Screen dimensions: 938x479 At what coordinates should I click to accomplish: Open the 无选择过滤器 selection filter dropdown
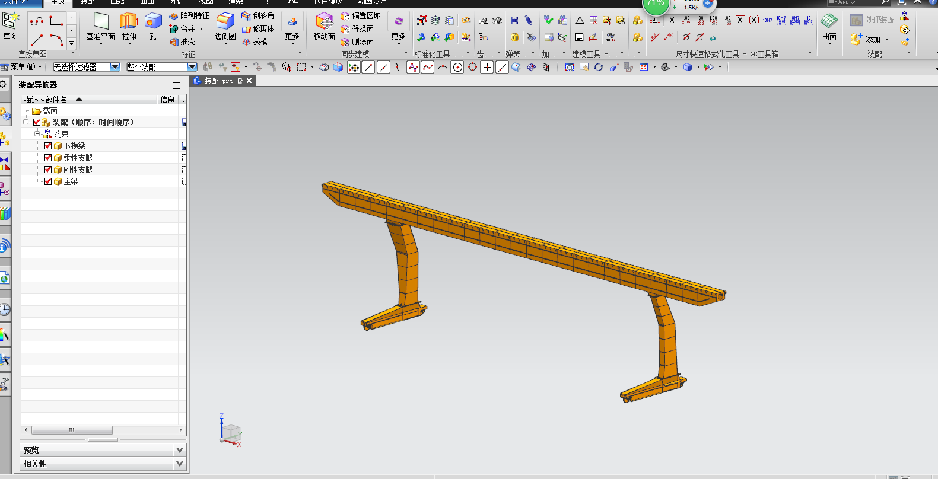tap(115, 67)
